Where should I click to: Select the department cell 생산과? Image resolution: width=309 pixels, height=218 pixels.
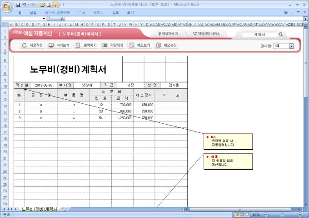87,85
